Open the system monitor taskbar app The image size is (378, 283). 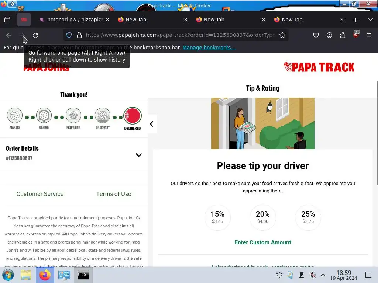[64, 275]
